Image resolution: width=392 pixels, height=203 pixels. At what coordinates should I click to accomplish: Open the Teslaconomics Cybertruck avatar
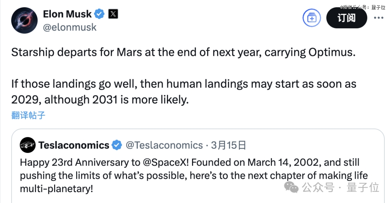pyautogui.click(x=28, y=145)
